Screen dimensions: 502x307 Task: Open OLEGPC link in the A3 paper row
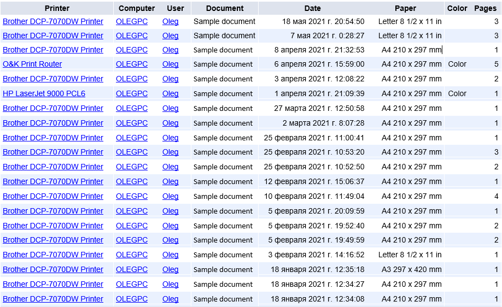point(132,269)
